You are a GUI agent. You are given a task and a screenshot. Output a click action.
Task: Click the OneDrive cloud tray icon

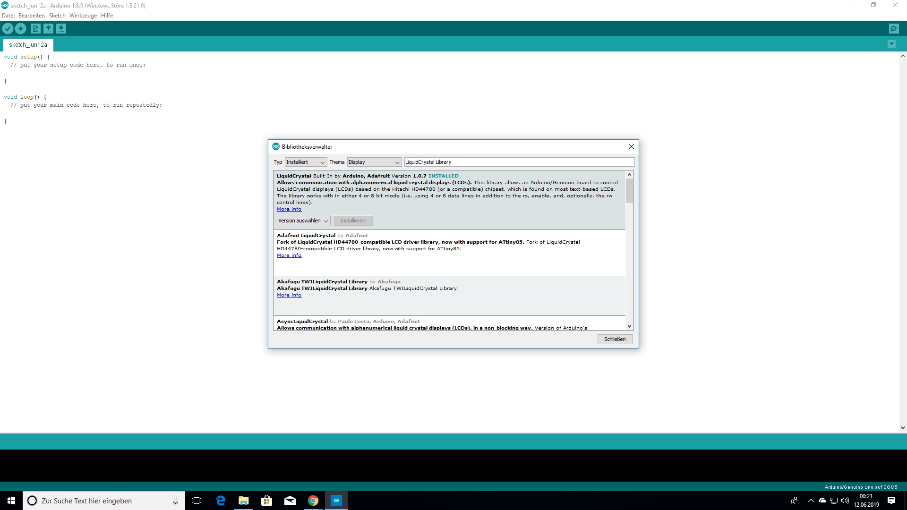pos(822,501)
